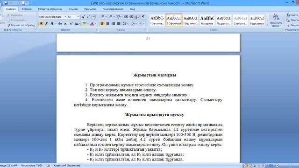The width and height of the screenshot is (299, 168).
Task: Open the Разметка страницы tab
Action: pos(50,9)
